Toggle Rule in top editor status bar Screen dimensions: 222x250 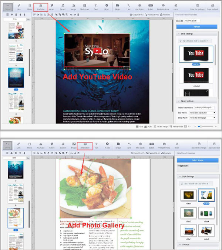coord(148,126)
